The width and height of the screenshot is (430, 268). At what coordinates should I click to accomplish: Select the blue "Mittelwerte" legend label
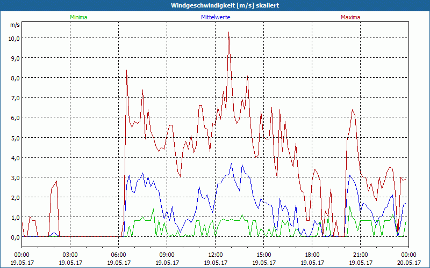click(x=216, y=17)
